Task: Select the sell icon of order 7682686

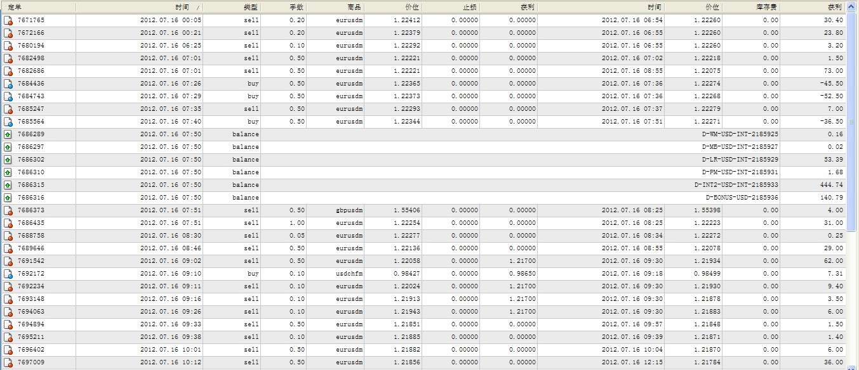Action: point(8,71)
